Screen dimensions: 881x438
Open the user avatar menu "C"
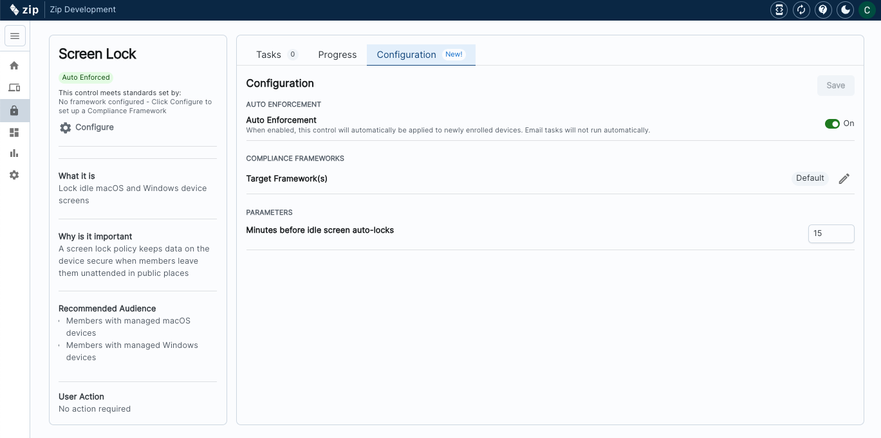click(867, 10)
